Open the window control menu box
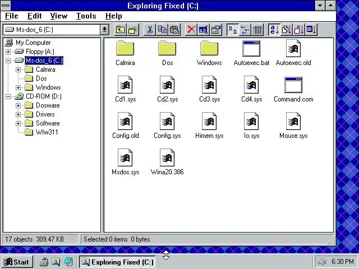Viewport: 359px width, 269px height. [x=6, y=6]
